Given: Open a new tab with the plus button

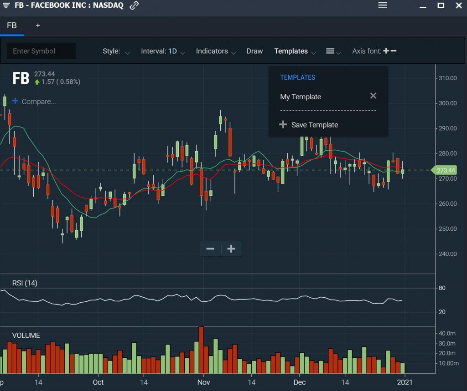Looking at the screenshot, I should (x=37, y=25).
